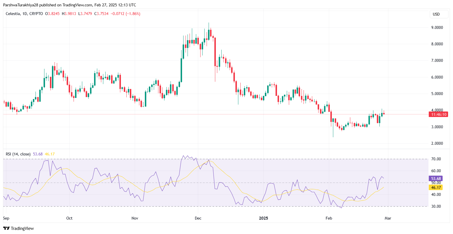This screenshot has width=453, height=234.
Task: Click the Feb label on the time axis
Action: [329, 218]
